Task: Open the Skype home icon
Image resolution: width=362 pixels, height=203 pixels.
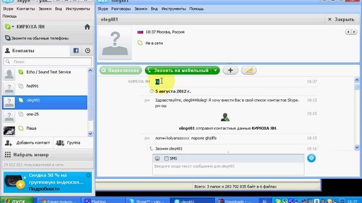Action: click(87, 27)
